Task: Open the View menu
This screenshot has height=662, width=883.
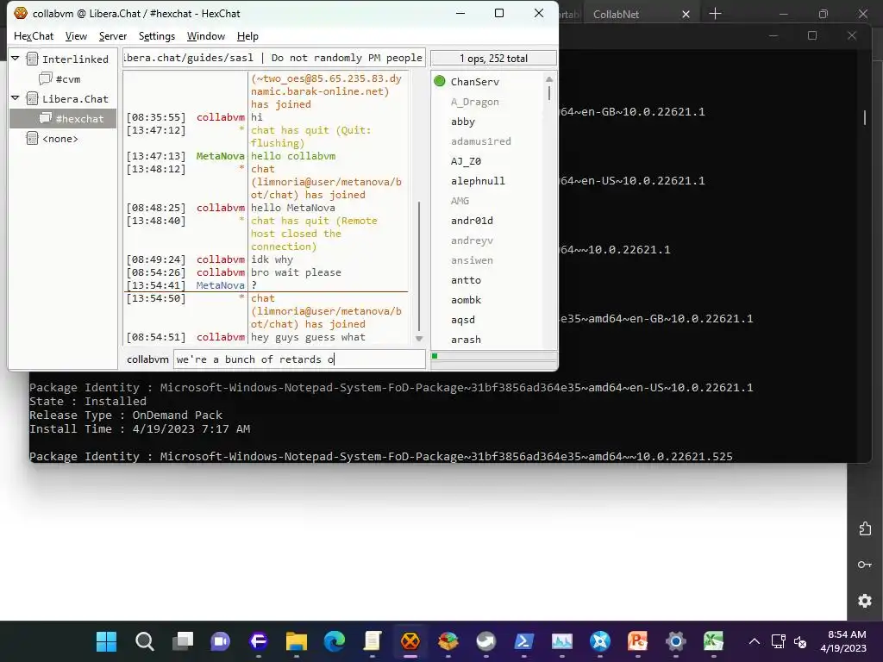Action: point(76,36)
